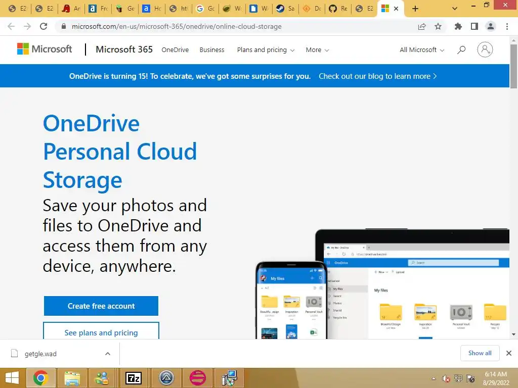
Task: Open a new browser tab
Action: click(x=415, y=9)
